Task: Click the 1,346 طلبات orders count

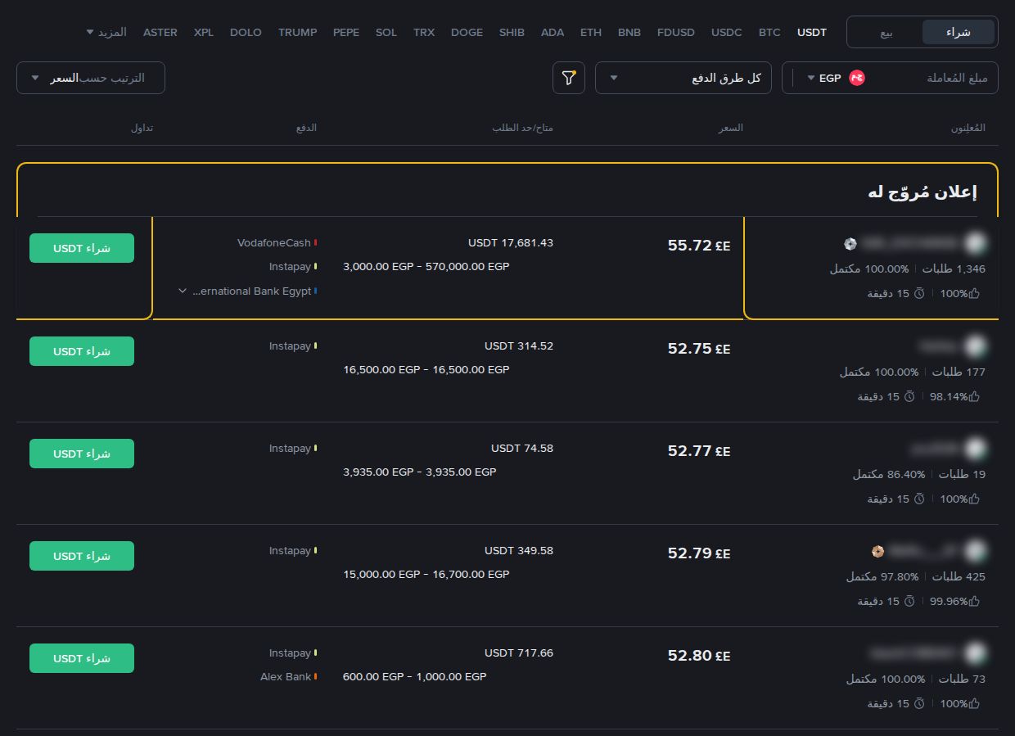Action: pos(954,269)
